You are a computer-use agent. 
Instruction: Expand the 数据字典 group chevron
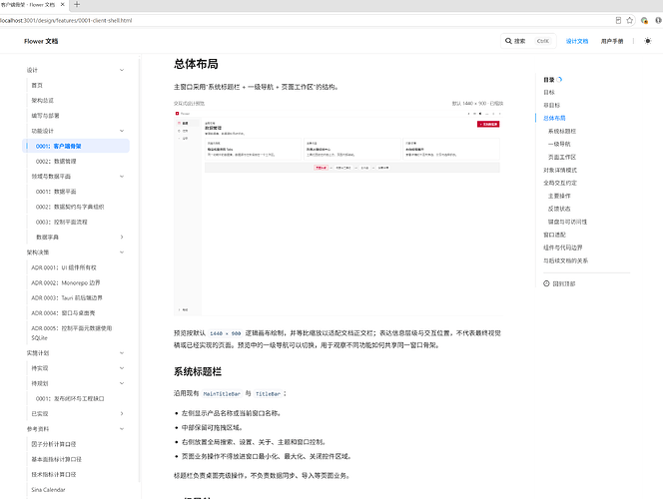(122, 238)
